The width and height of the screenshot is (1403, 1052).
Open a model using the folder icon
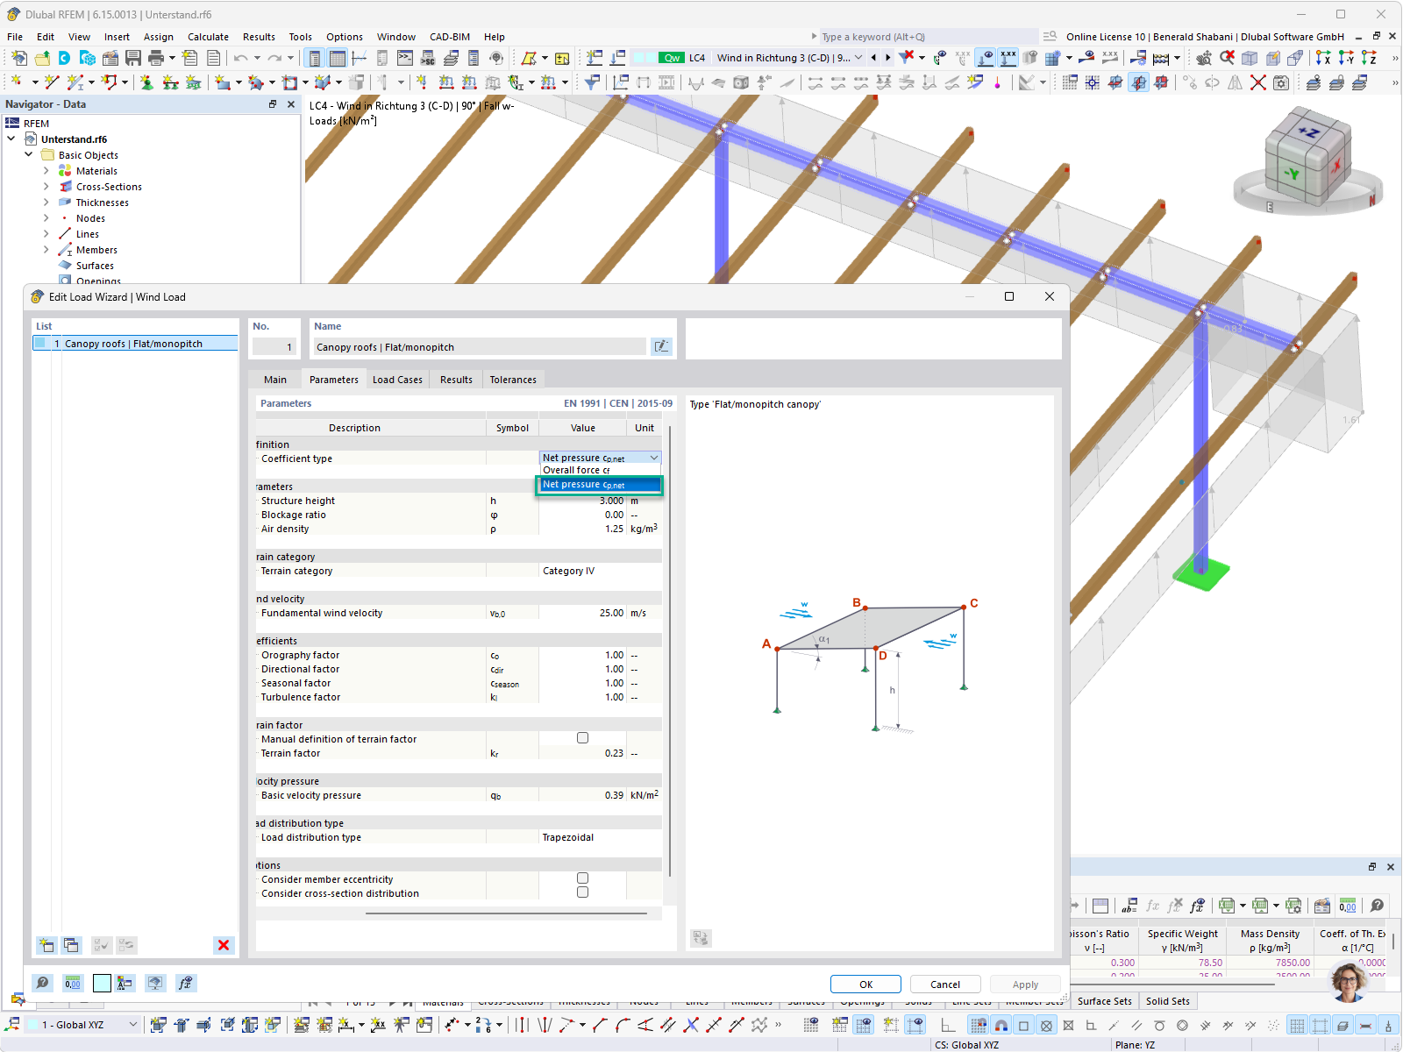[x=42, y=58]
